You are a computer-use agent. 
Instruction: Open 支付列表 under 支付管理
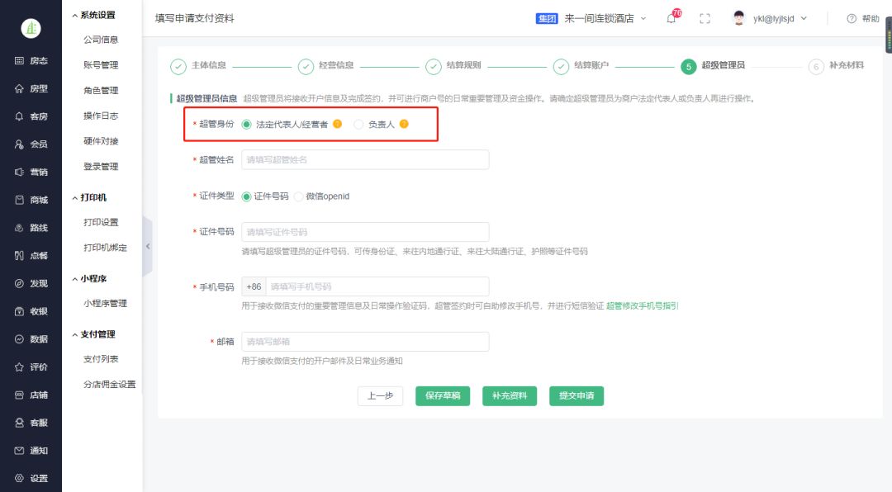(100, 358)
